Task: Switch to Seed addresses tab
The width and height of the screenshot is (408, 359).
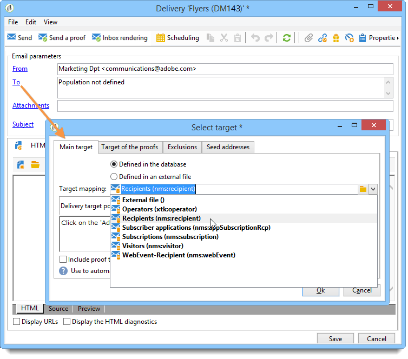Action: (x=228, y=147)
